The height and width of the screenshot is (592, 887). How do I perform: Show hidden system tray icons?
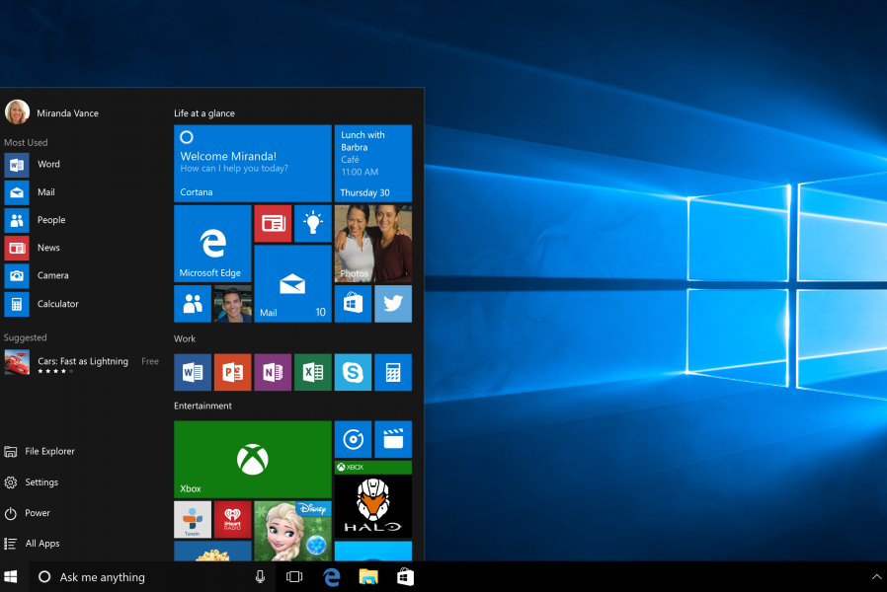click(x=875, y=577)
